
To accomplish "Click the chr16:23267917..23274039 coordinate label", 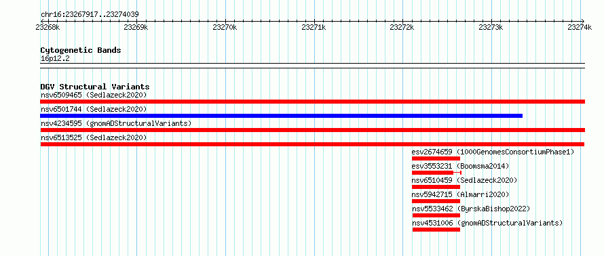I will pos(90,15).
